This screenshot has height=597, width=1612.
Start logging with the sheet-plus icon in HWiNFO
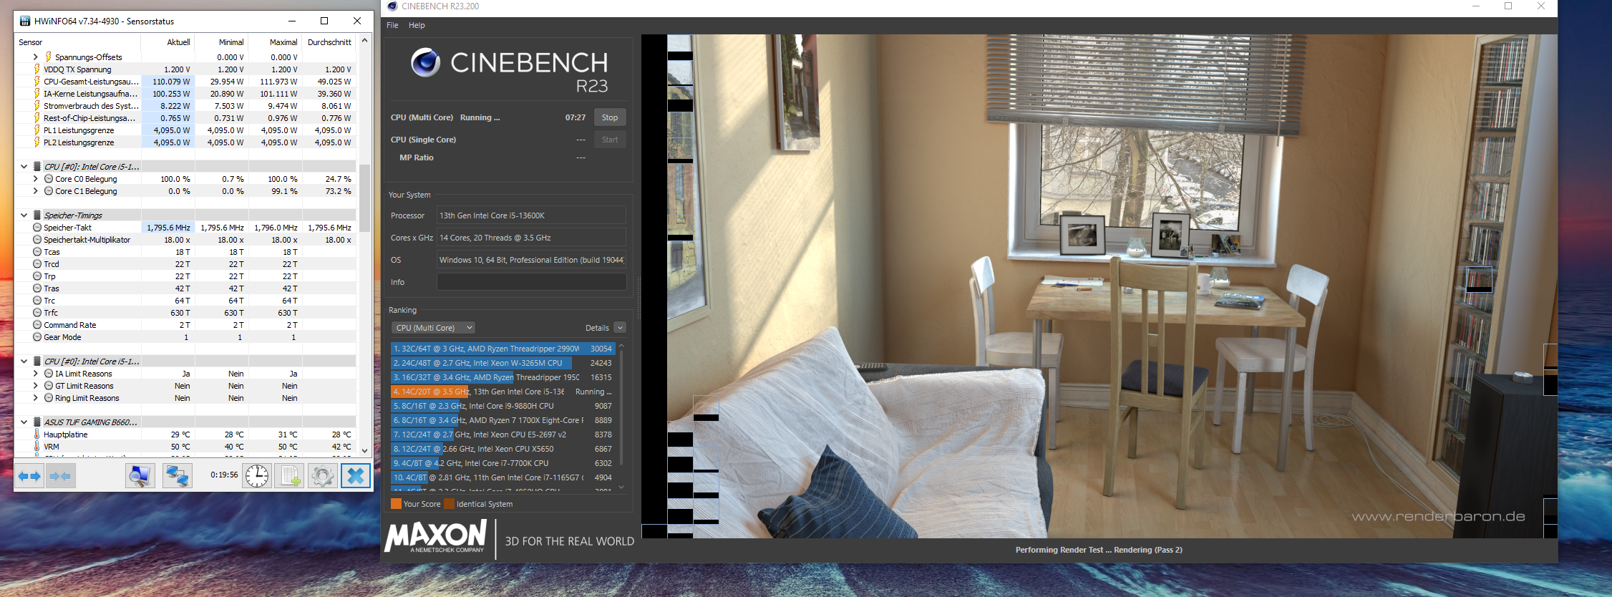(290, 476)
